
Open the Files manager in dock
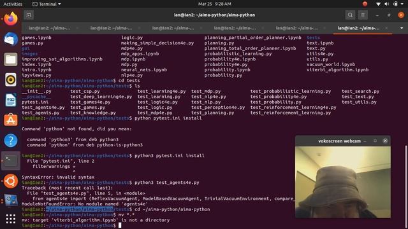point(11,59)
